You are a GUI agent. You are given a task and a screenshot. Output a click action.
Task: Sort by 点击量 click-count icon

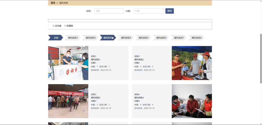pyautogui.click(x=53, y=26)
